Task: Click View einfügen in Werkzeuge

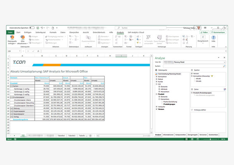Action: [x=172, y=40]
